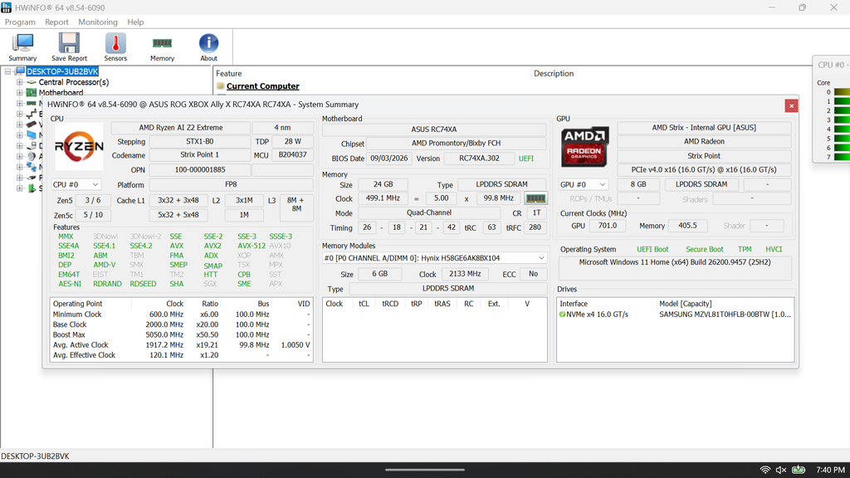Click the muted volume icon in taskbar
Screen dimensions: 850x478
(x=781, y=470)
